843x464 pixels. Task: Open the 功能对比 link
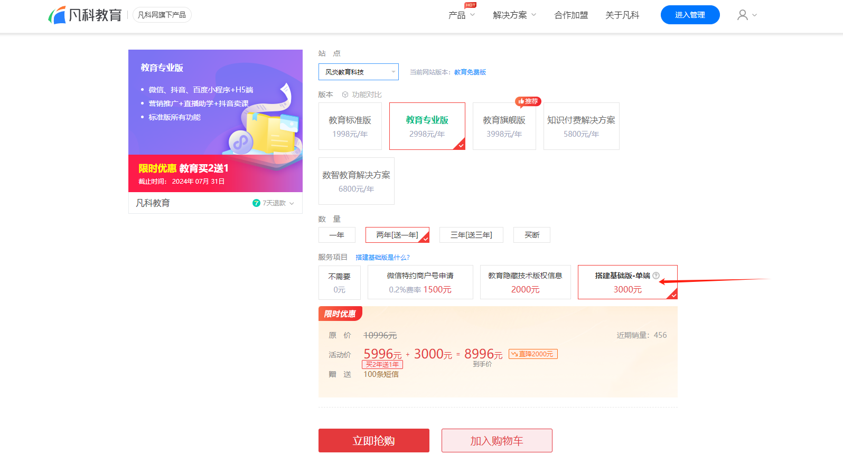click(x=367, y=94)
